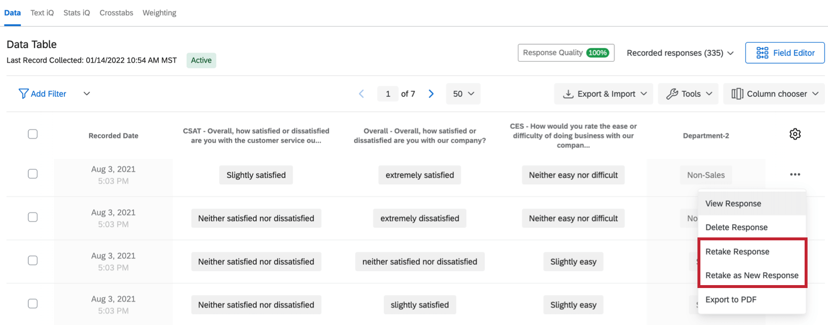The height and width of the screenshot is (325, 828).
Task: Select the third row checkbox
Action: (x=33, y=260)
